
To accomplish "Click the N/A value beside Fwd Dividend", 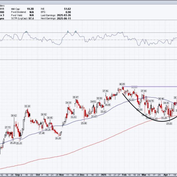I will [x=32, y=12].
